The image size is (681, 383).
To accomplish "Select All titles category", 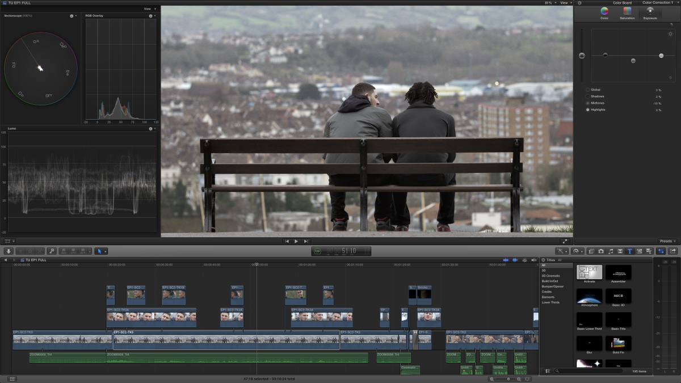I will (556, 265).
